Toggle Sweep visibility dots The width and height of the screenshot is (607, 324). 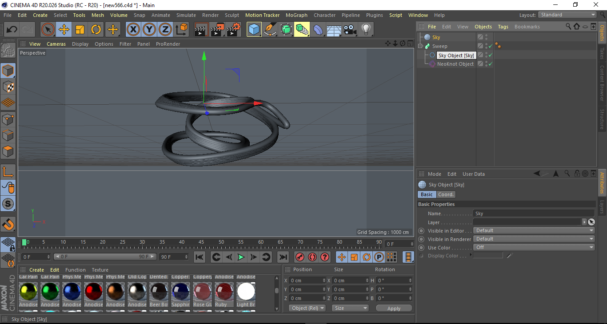point(486,46)
